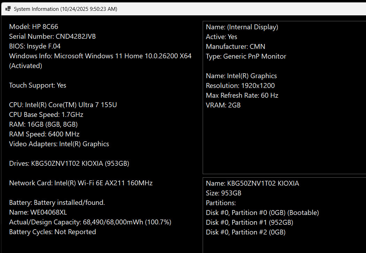This screenshot has width=366, height=253.
Task: Click Disk #0 Partition #1 (952GB) line
Action: (250, 222)
